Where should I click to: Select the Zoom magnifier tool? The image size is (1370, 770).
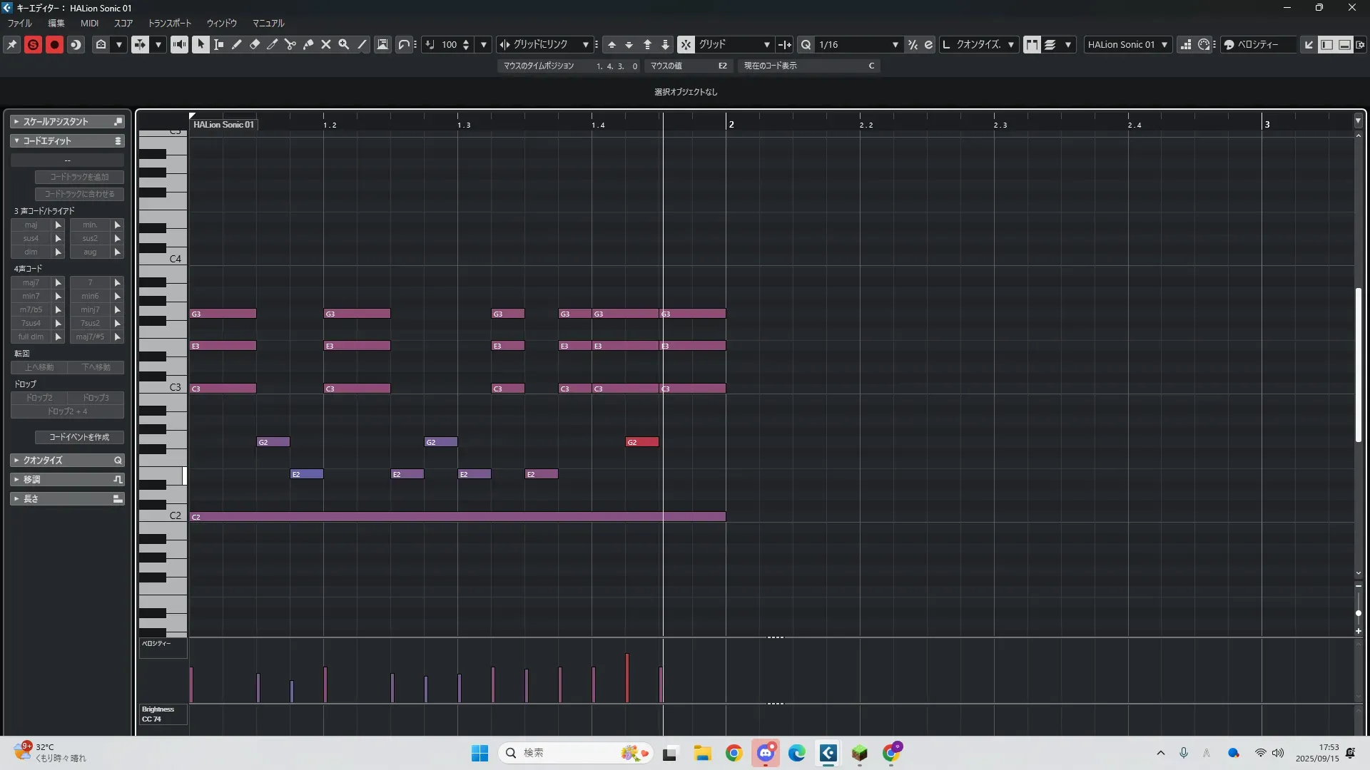[344, 44]
